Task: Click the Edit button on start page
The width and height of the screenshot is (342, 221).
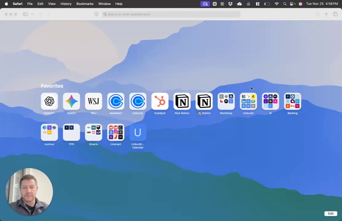Action: [331, 214]
